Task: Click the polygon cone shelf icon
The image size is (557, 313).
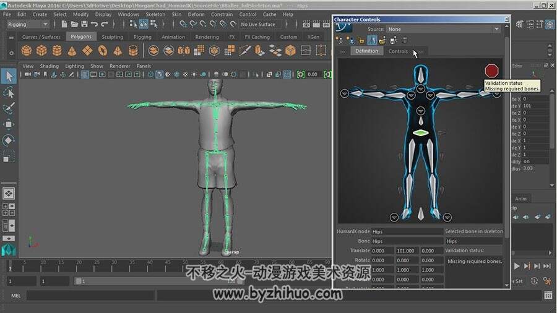Action: (x=72, y=51)
